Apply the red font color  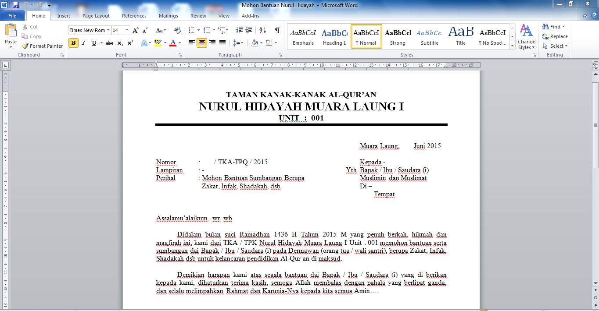(172, 43)
